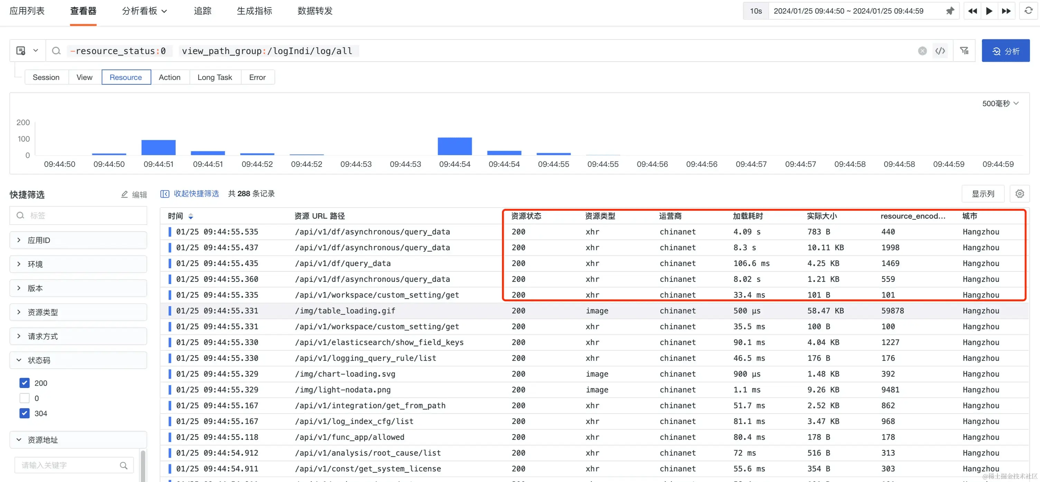Toggle the code view search mode icon
Viewport: 1040px width, 482px height.
tap(940, 51)
